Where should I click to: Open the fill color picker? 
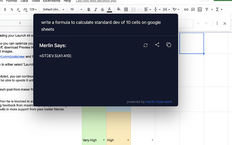pos(119,9)
